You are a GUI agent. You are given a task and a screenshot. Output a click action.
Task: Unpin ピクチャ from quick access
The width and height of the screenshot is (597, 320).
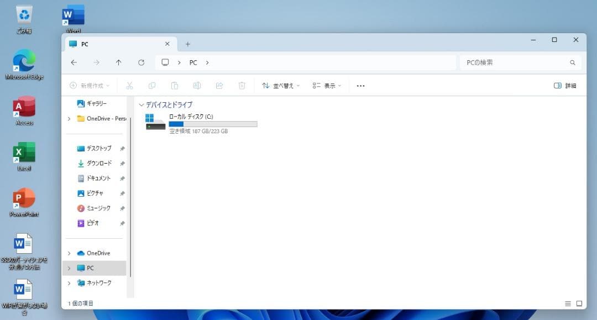pos(122,193)
